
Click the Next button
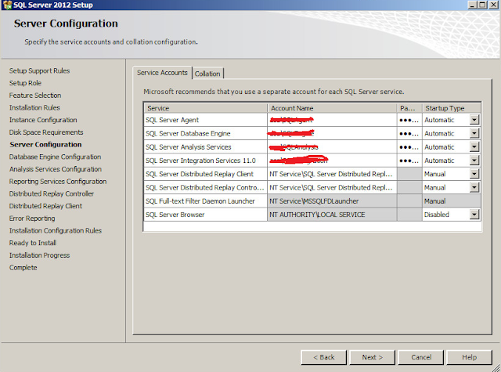click(373, 357)
